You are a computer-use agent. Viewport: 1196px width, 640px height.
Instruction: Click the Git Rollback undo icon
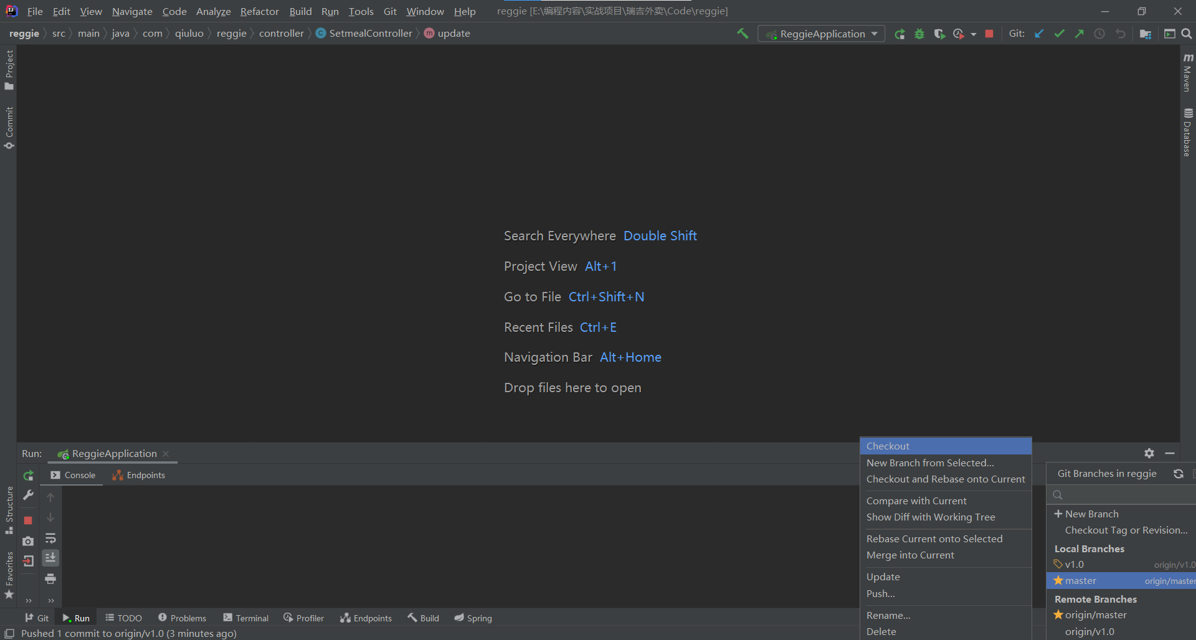tap(1120, 34)
